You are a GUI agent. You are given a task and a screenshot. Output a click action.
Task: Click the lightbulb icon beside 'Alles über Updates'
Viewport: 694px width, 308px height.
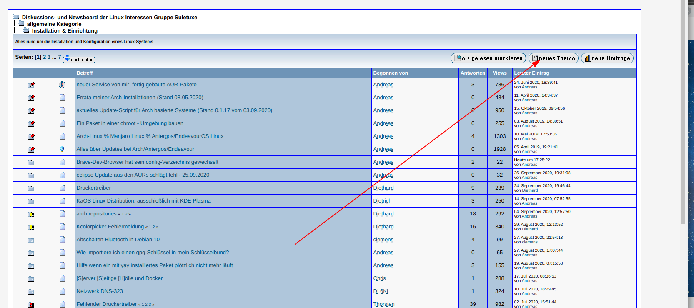click(x=62, y=149)
